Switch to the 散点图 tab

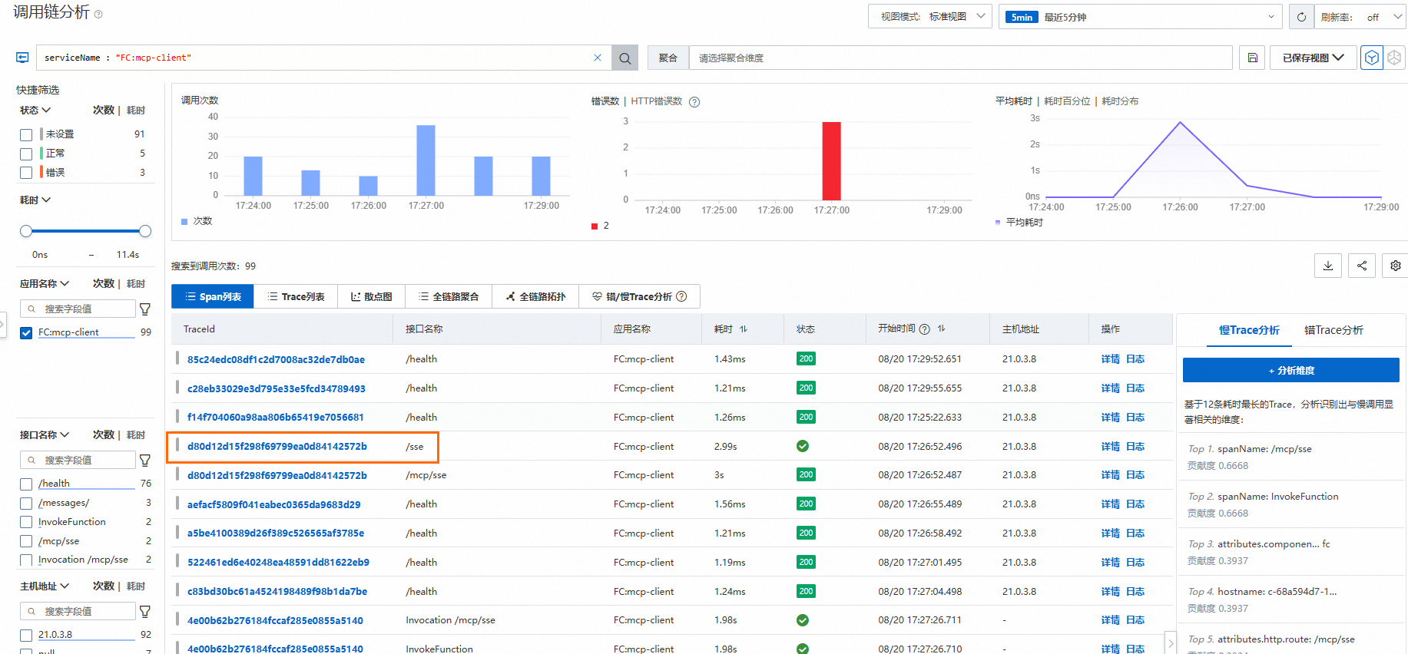[x=372, y=296]
